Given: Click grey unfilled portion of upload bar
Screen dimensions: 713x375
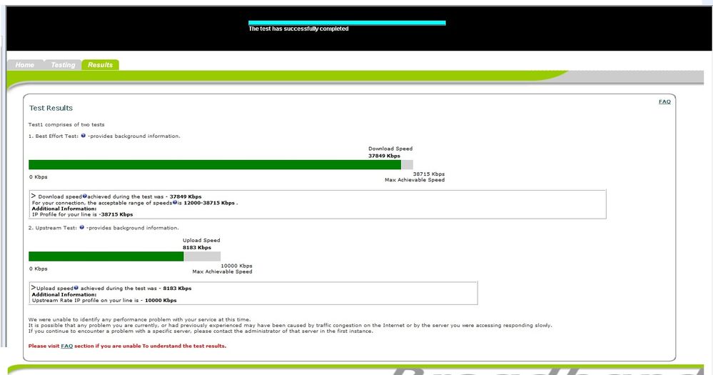Looking at the screenshot, I should (x=202, y=256).
